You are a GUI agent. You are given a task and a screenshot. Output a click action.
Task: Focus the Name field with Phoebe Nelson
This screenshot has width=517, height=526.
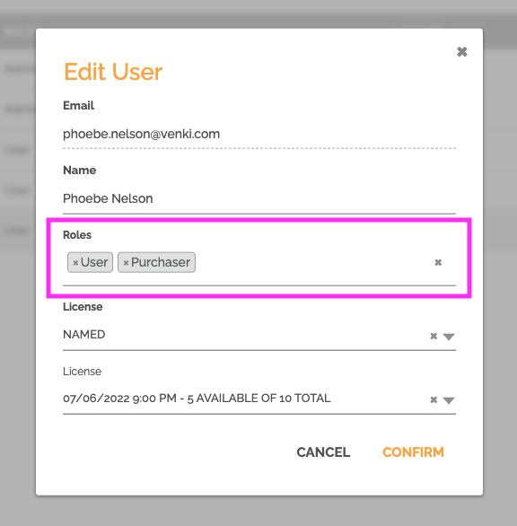pyautogui.click(x=259, y=198)
